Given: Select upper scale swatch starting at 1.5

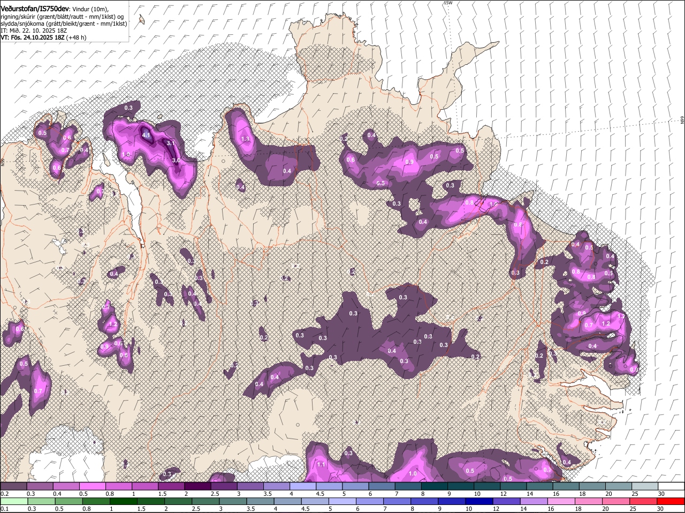Looking at the screenshot, I should pos(171,486).
